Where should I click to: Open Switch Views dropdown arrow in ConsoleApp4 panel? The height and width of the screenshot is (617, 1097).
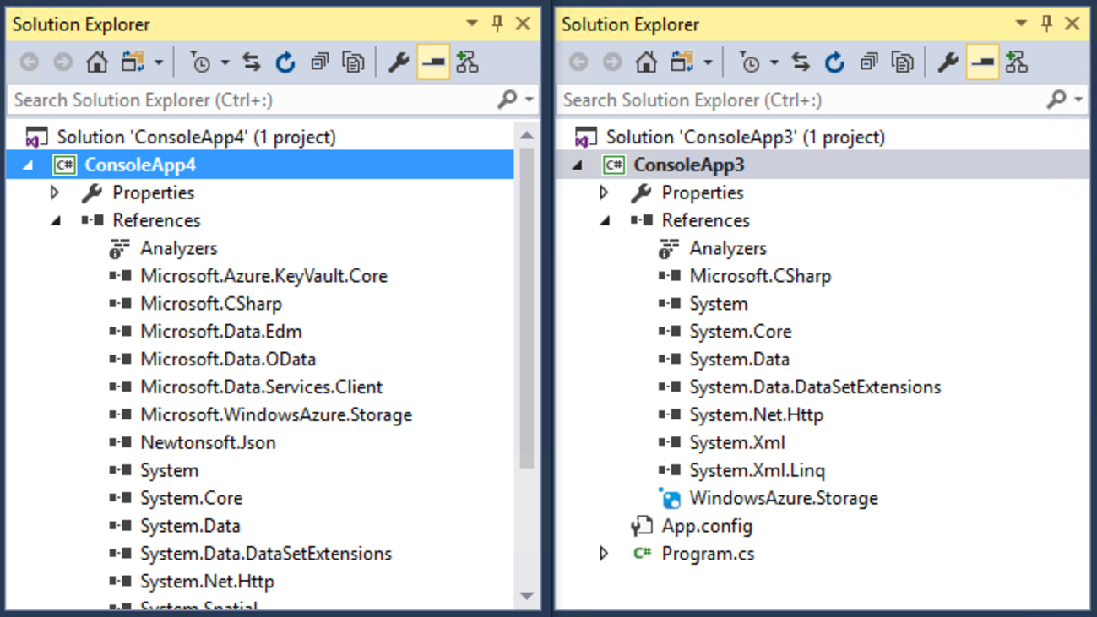pyautogui.click(x=158, y=62)
